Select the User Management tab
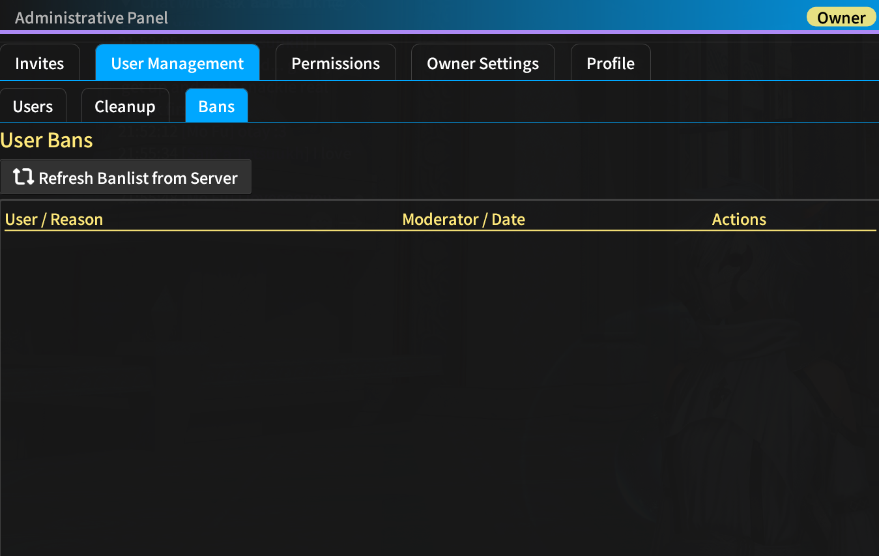Image resolution: width=879 pixels, height=556 pixels. [177, 63]
